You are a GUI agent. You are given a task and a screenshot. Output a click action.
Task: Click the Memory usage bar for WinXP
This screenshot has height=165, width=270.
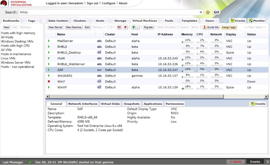point(188,88)
